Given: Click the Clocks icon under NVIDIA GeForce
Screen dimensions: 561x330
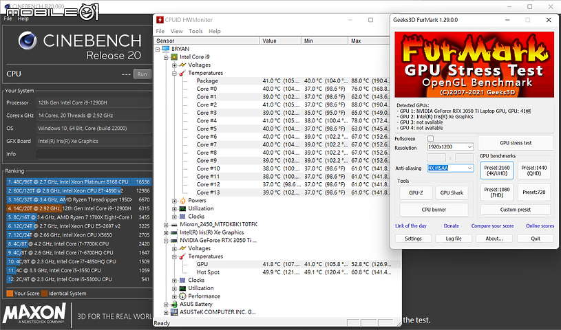Looking at the screenshot, I should 182,280.
